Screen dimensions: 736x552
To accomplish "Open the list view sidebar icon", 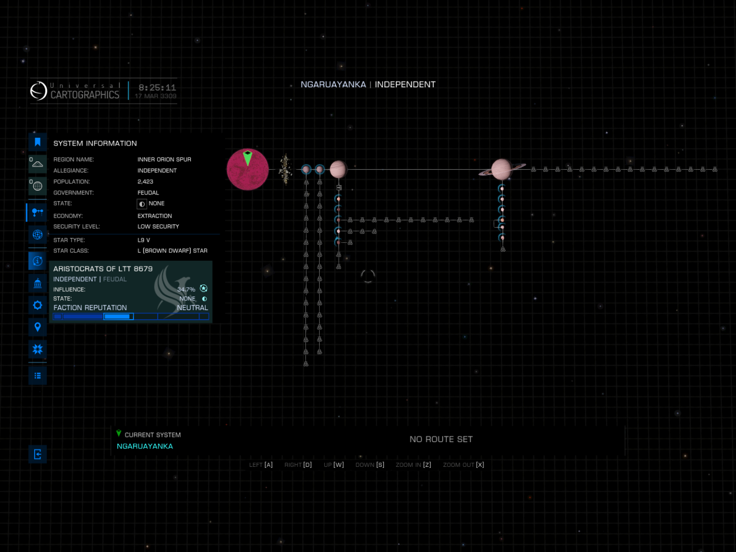I will click(x=37, y=375).
